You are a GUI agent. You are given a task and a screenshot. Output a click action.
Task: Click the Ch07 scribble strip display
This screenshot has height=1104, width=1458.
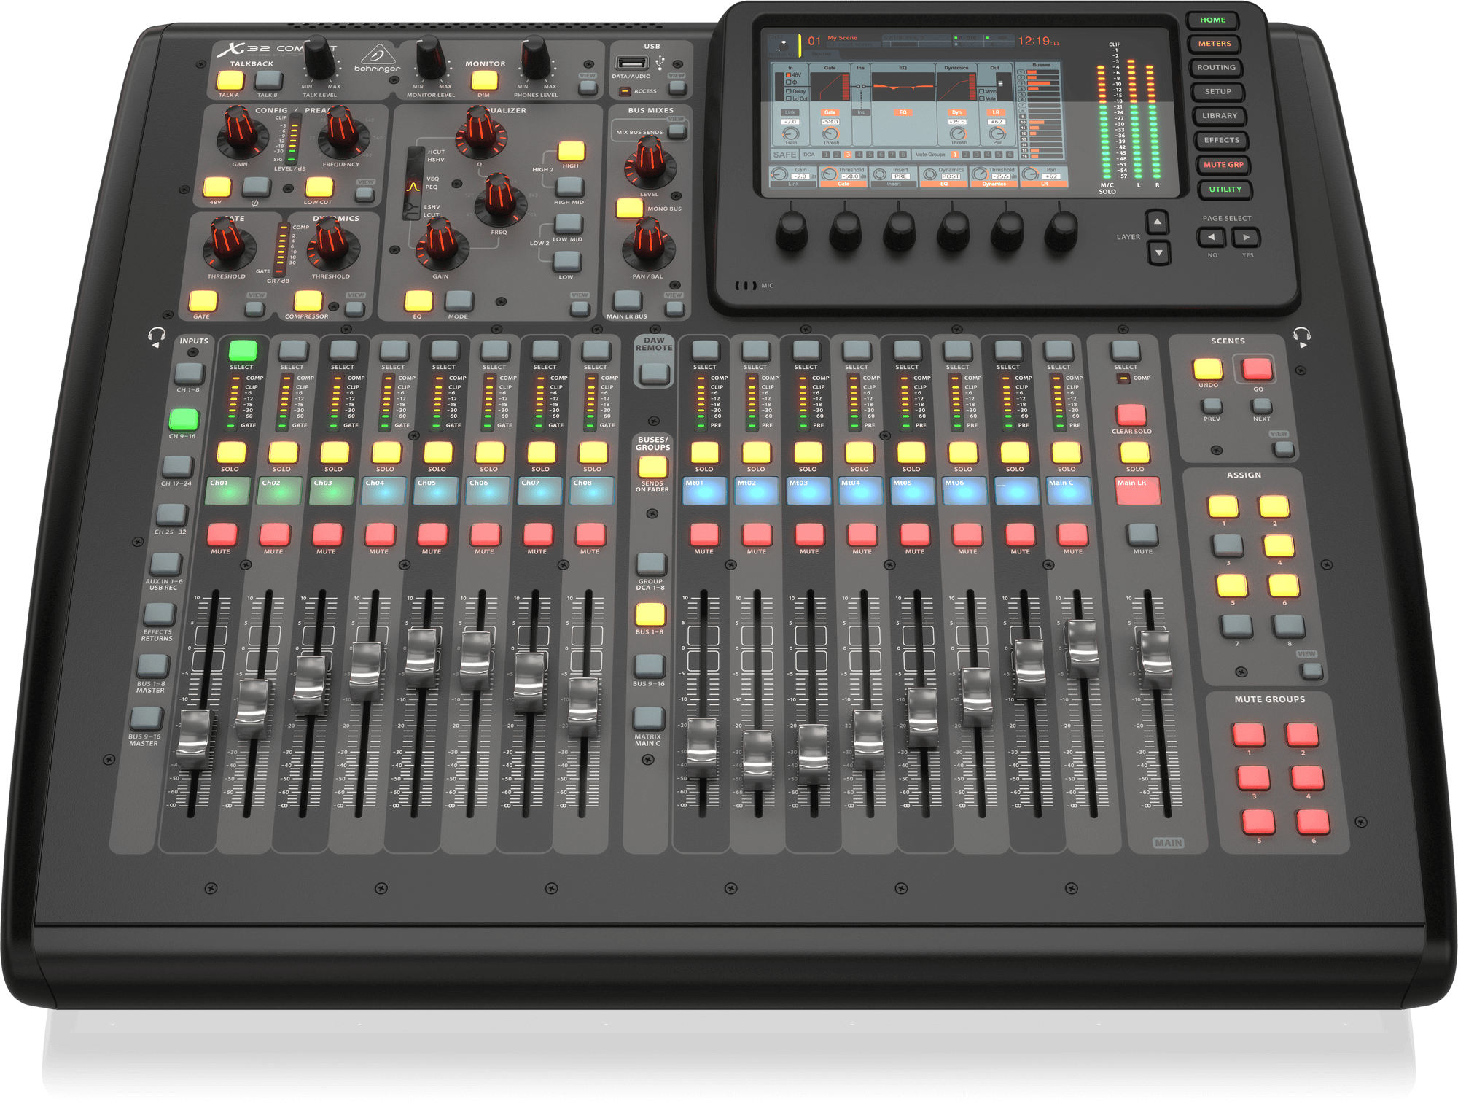coord(539,491)
